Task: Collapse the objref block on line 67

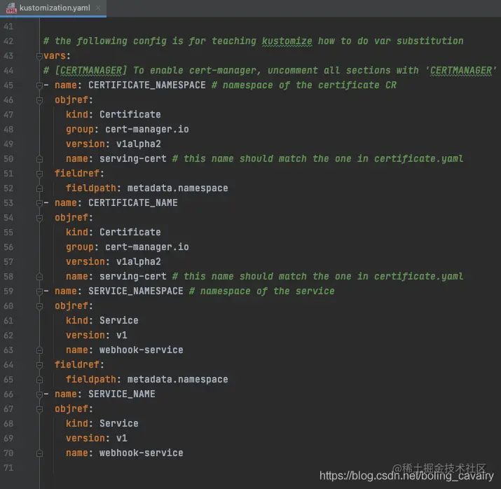Action: [39, 409]
